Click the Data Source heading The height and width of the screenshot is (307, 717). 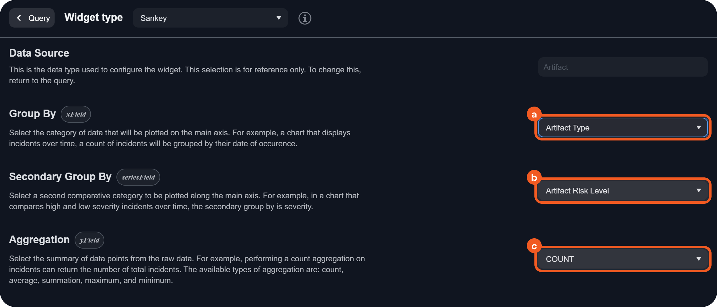click(39, 53)
